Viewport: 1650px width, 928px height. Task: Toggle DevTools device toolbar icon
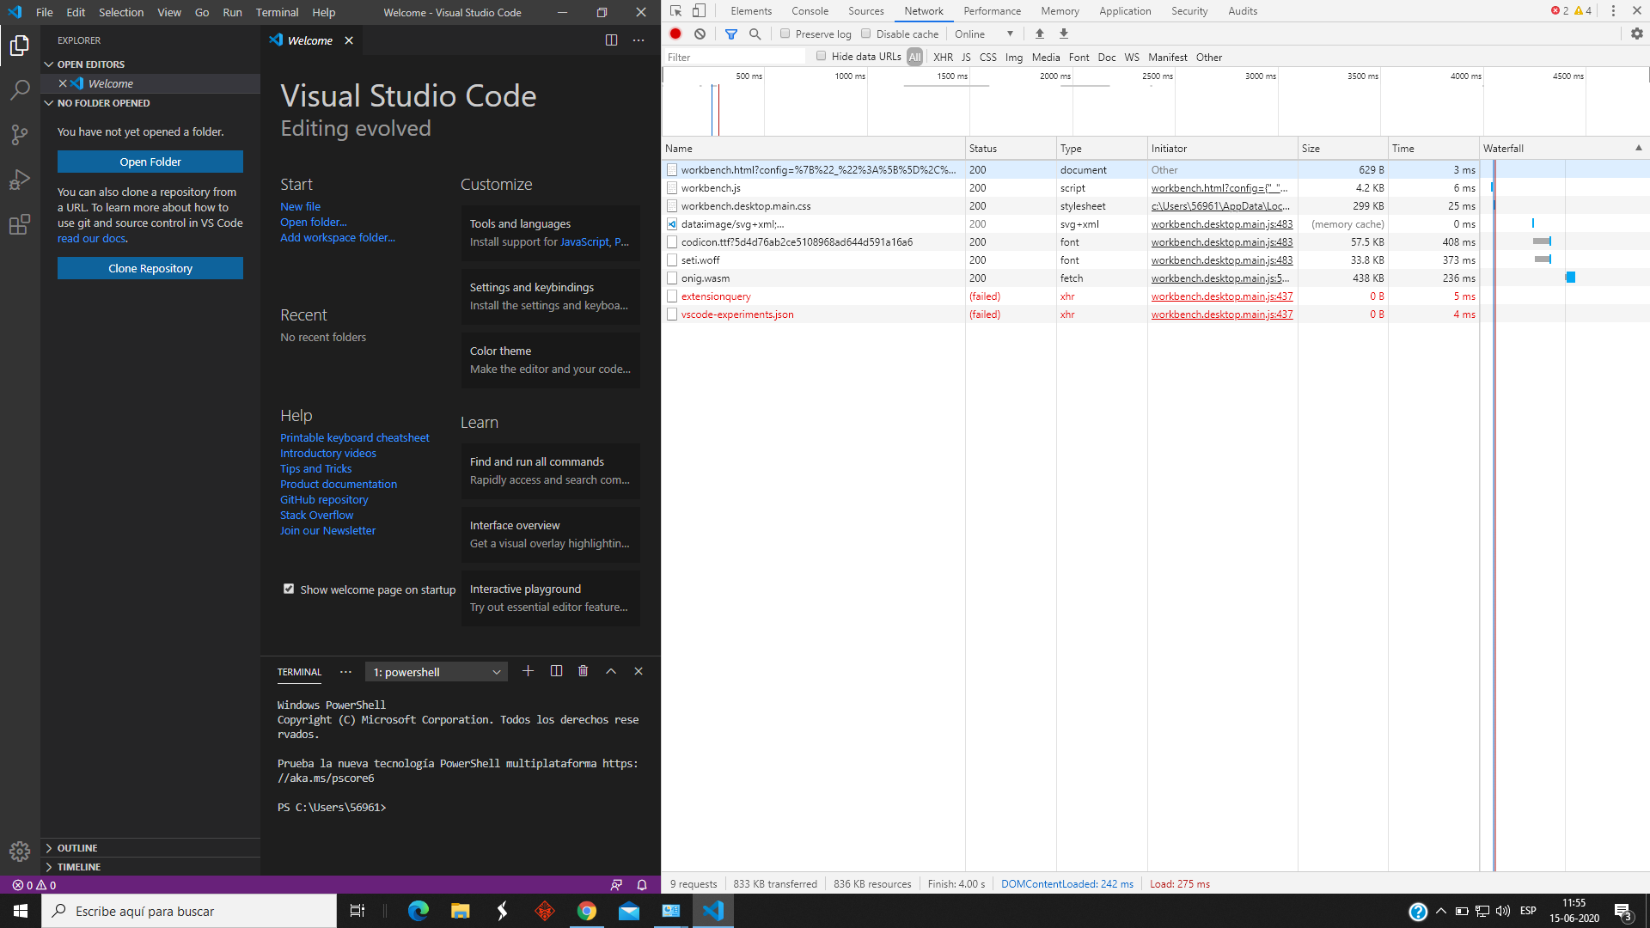click(x=699, y=11)
